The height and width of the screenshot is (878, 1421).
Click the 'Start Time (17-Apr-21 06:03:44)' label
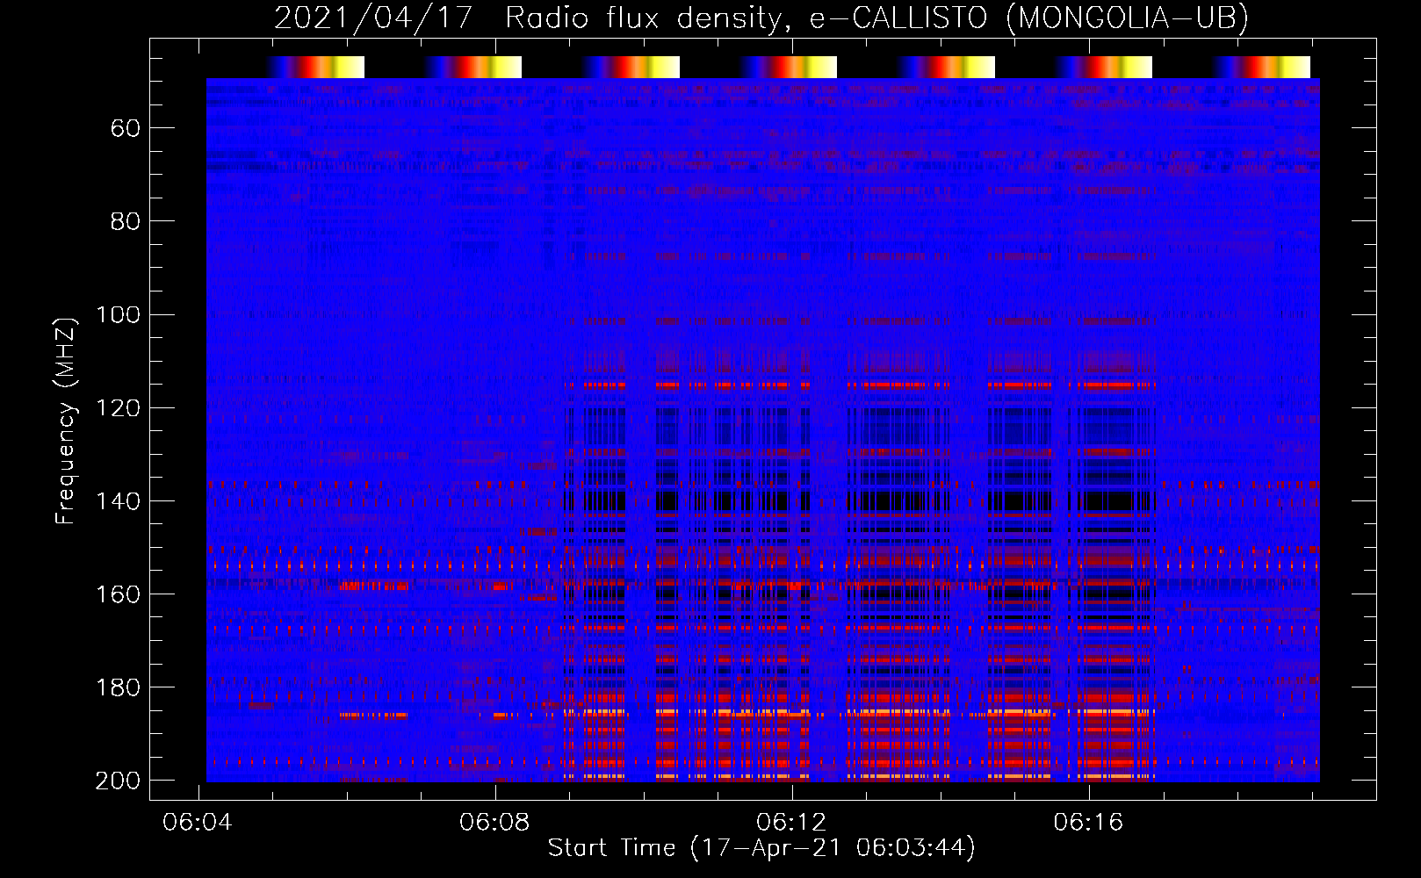[x=761, y=848]
